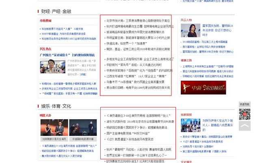The height and width of the screenshot is (163, 264).
Task: Open 复旦儿科医联体 headline
Action: click(208, 71)
